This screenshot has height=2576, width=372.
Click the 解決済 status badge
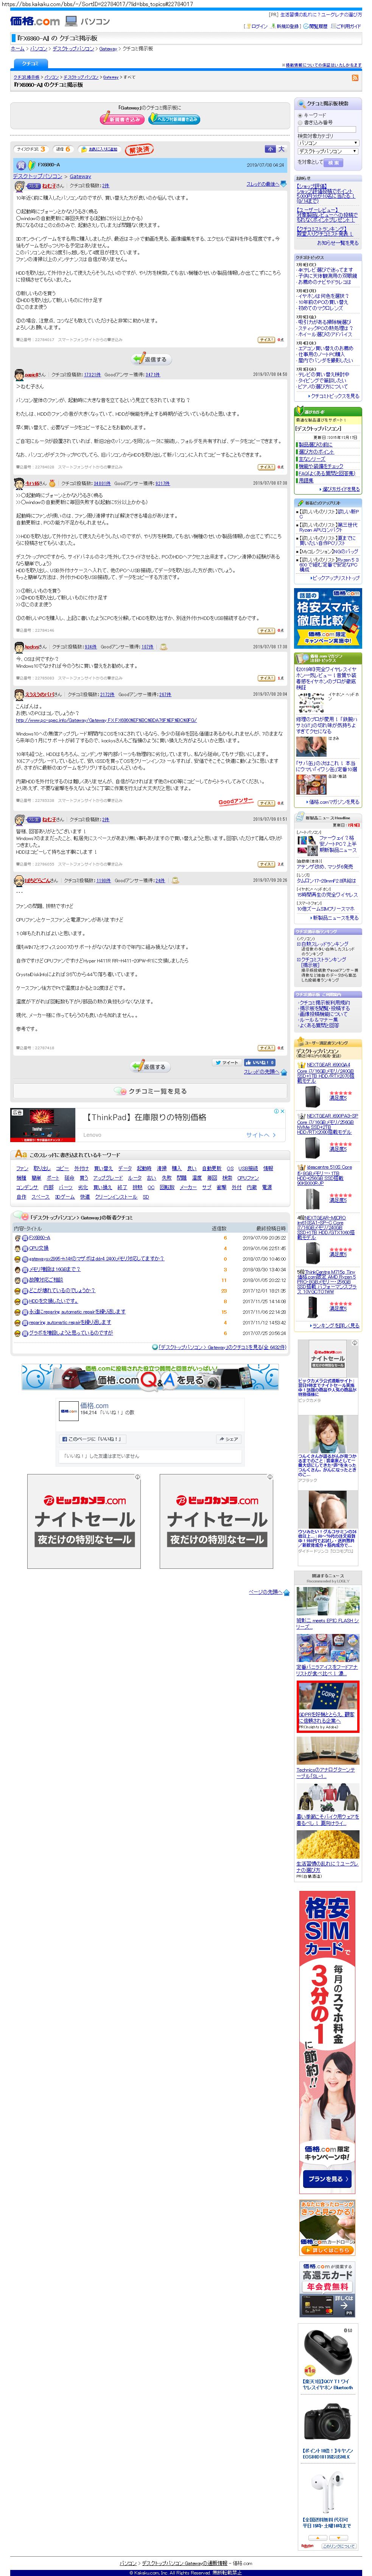(139, 150)
